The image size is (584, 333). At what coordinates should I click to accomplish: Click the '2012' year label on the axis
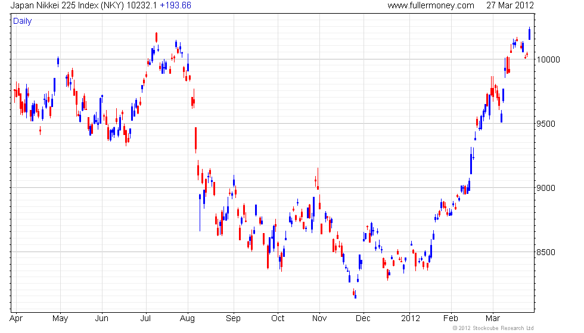coord(411,319)
